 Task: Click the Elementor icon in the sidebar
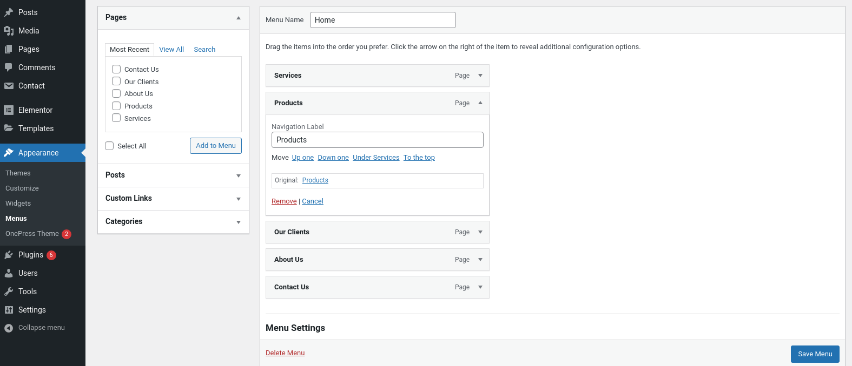pos(9,110)
